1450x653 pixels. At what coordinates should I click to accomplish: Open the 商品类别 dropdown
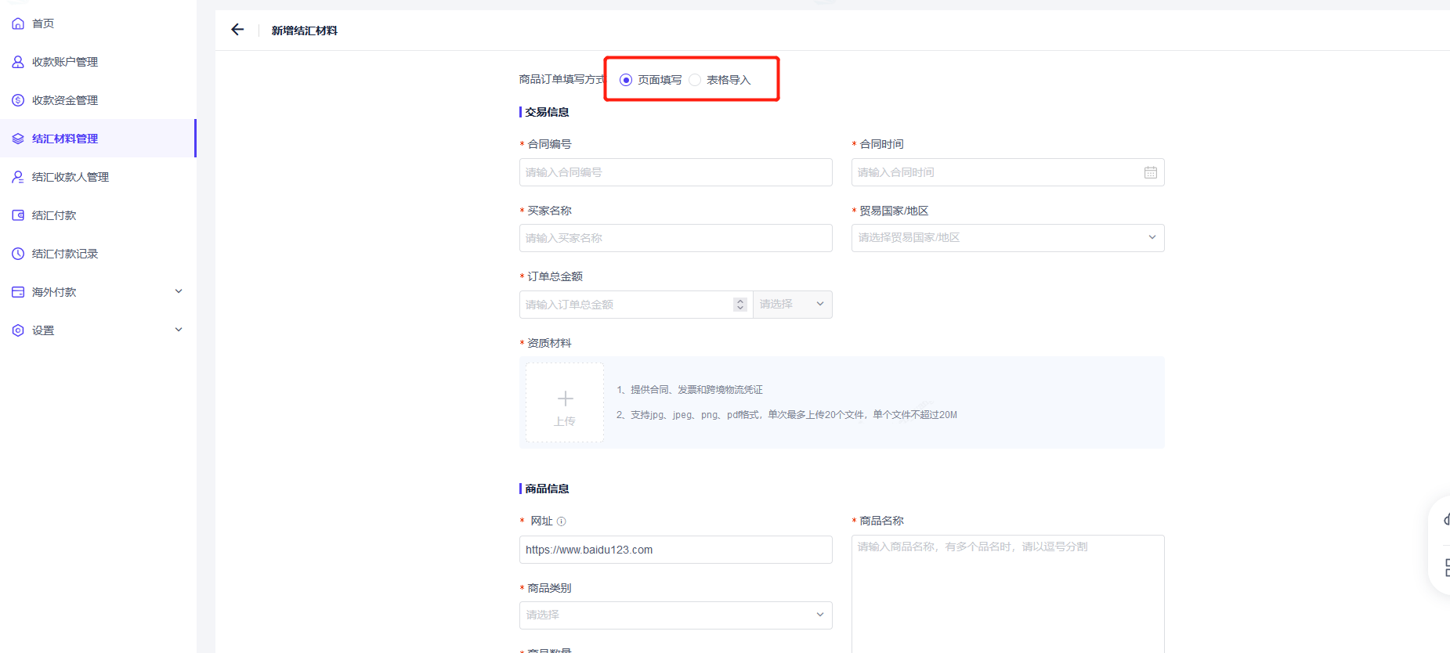675,615
